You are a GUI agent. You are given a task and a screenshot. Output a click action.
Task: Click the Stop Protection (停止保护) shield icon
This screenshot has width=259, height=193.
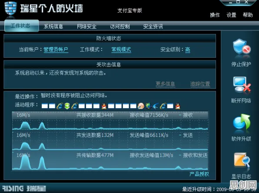[x=242, y=47]
